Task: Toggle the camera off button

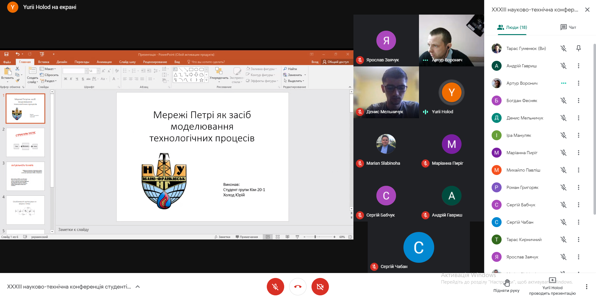Action: pos(320,287)
